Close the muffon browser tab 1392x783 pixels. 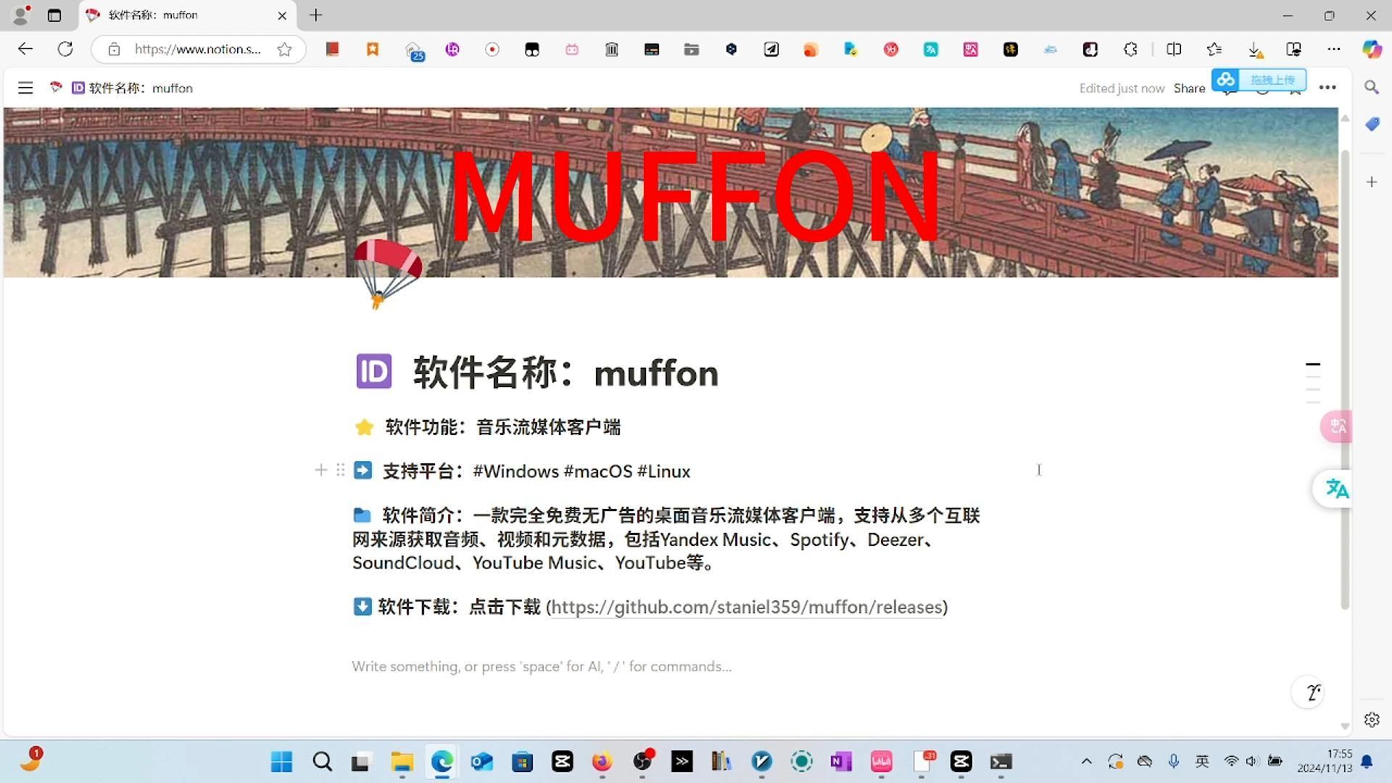pos(282,15)
